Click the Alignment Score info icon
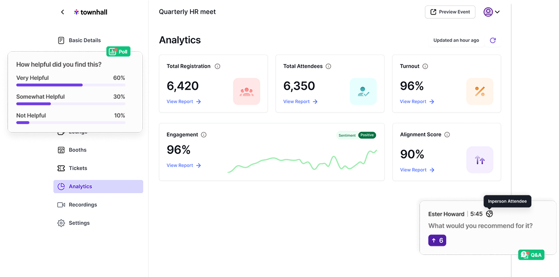Screen dimensions: 559x277 pos(447,135)
